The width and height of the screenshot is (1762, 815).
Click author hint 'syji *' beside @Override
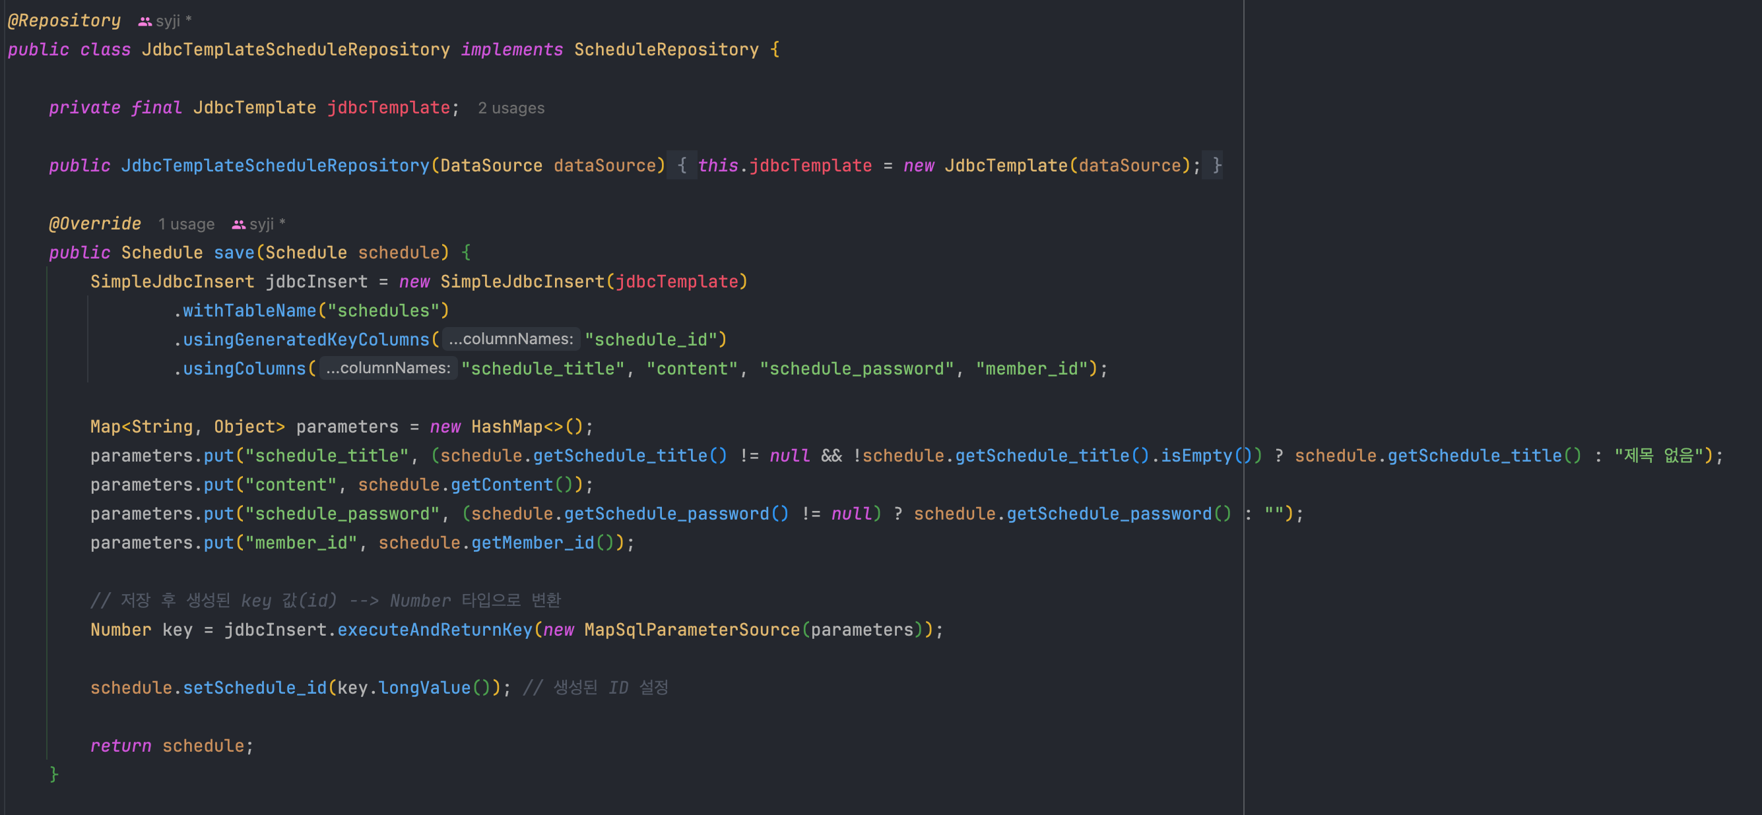(x=267, y=224)
